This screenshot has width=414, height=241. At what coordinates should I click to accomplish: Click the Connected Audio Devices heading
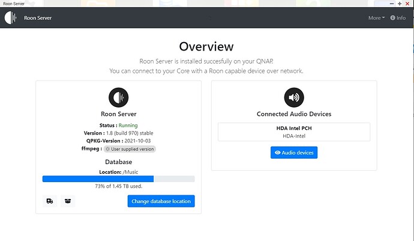click(x=294, y=114)
